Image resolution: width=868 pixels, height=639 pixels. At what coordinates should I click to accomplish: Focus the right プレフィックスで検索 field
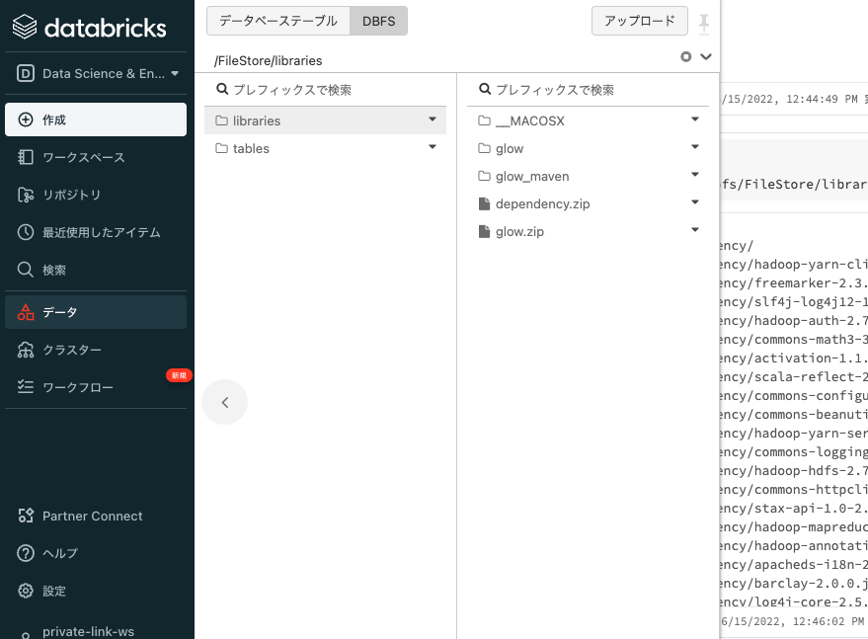588,90
